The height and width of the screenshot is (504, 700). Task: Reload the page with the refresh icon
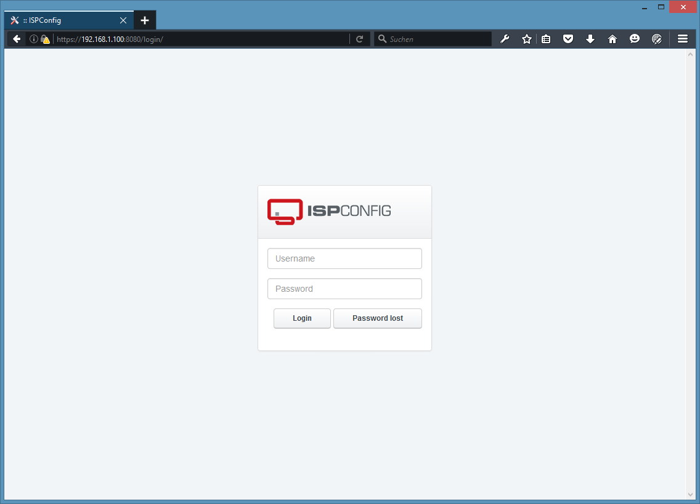(x=359, y=39)
